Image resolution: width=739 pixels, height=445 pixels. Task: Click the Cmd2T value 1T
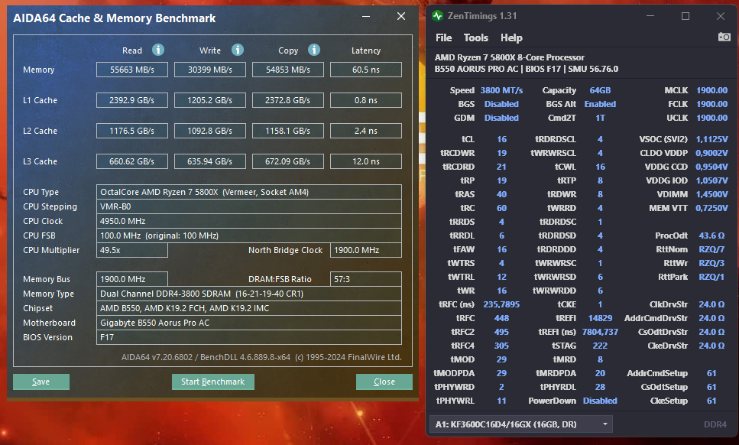click(600, 118)
